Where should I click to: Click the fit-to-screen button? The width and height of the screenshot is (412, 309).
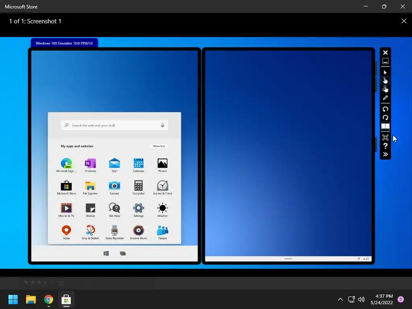click(385, 138)
